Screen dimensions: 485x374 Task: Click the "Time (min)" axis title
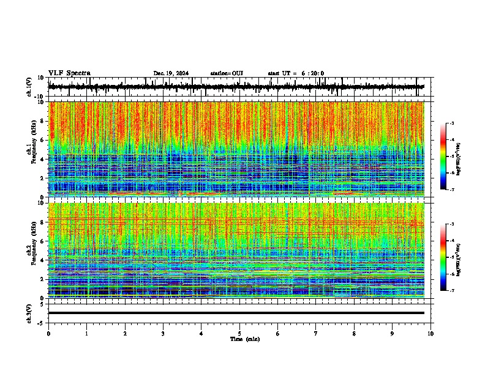coord(245,339)
